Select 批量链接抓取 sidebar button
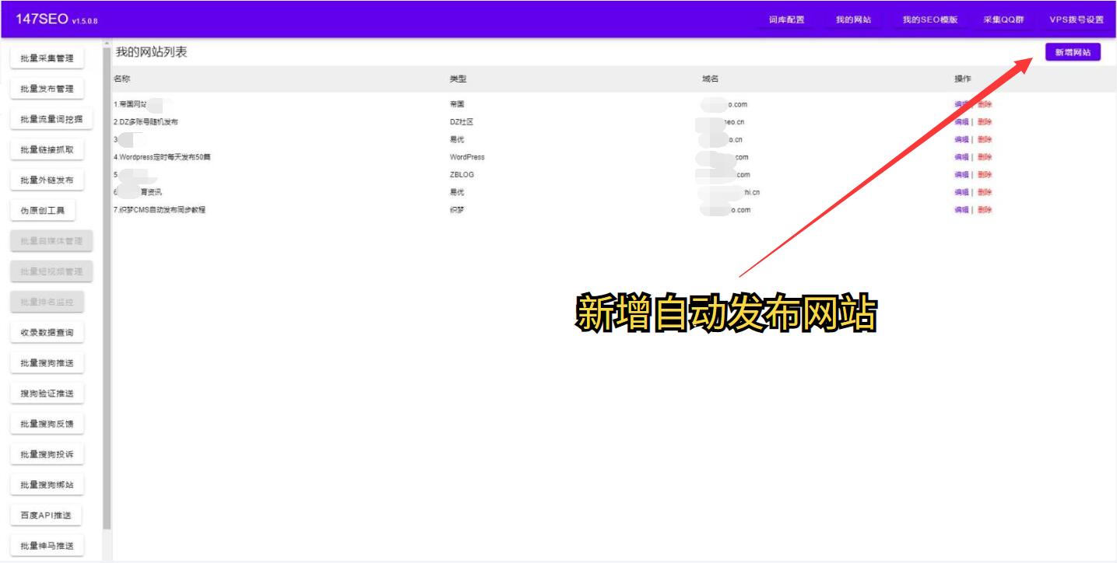The width and height of the screenshot is (1117, 563). [47, 149]
